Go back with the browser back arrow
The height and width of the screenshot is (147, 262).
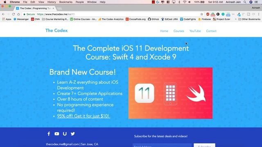click(3, 14)
